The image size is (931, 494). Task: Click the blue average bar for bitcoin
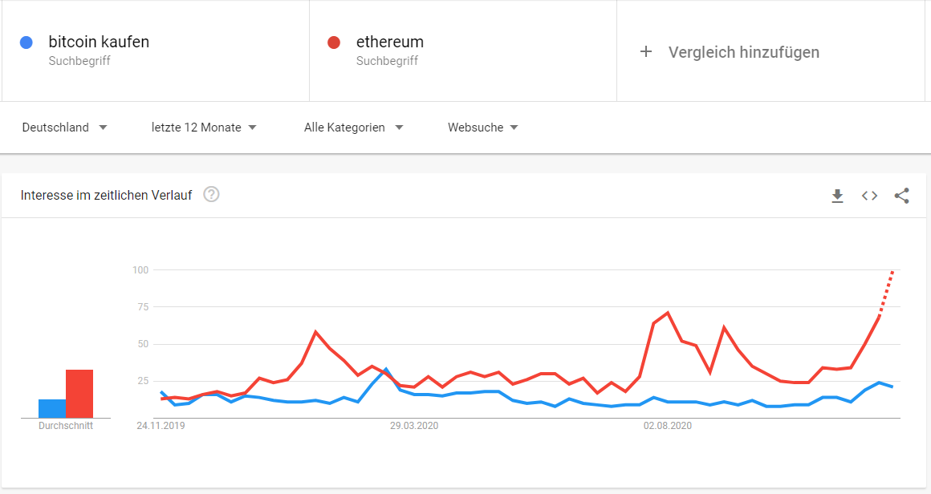[52, 408]
